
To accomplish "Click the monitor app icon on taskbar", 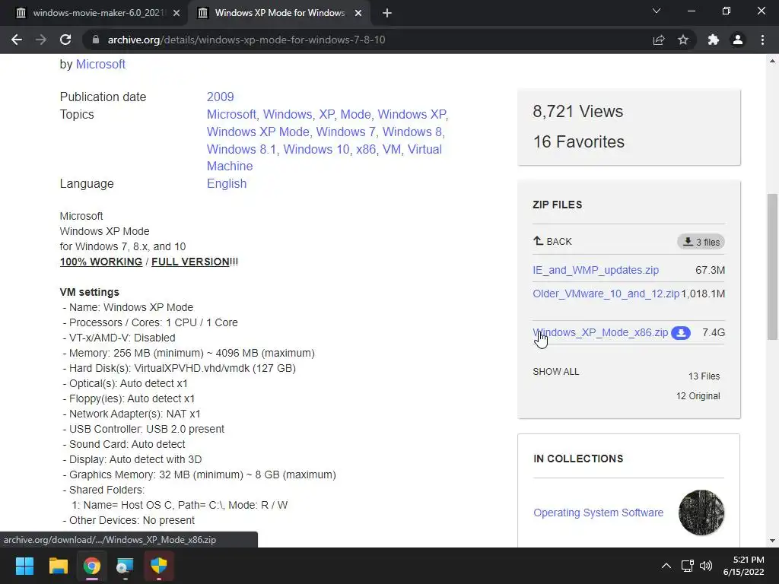I will (x=126, y=566).
